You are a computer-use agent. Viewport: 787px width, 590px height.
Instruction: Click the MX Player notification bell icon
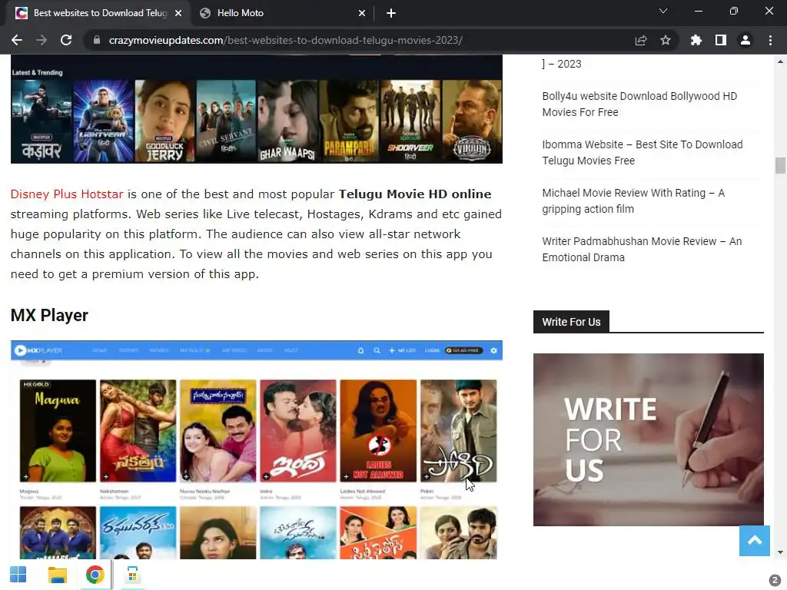(360, 350)
